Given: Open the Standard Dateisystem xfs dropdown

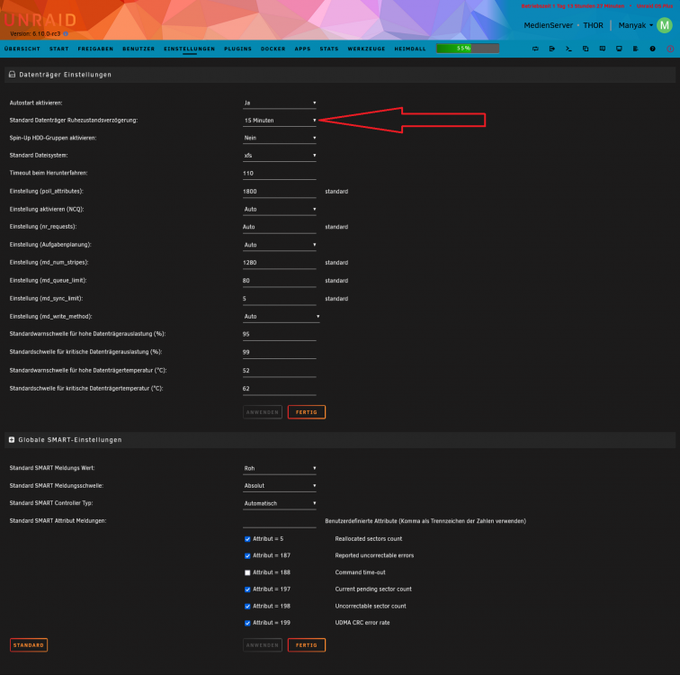Looking at the screenshot, I should click(x=279, y=156).
